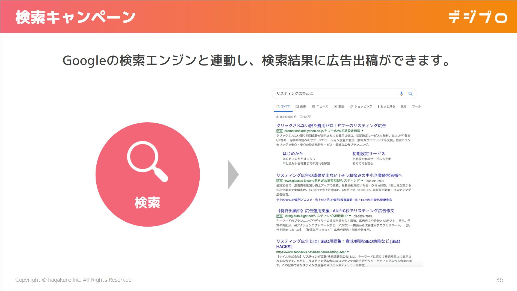Select the 画像 image search tab
Viewport: 517px width, 291px height.
point(301,106)
